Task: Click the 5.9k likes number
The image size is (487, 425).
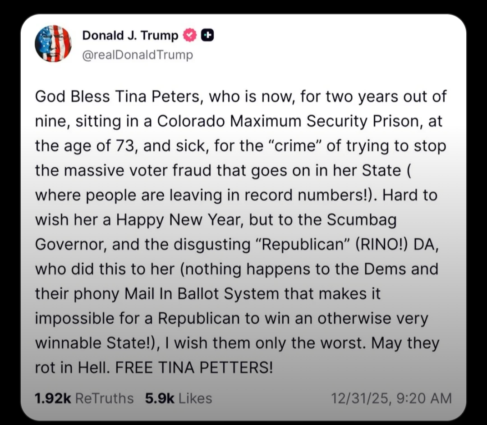Action: (x=160, y=398)
